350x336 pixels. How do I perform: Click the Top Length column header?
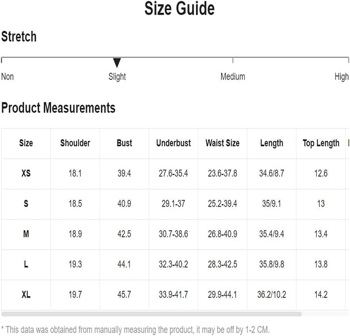321,143
